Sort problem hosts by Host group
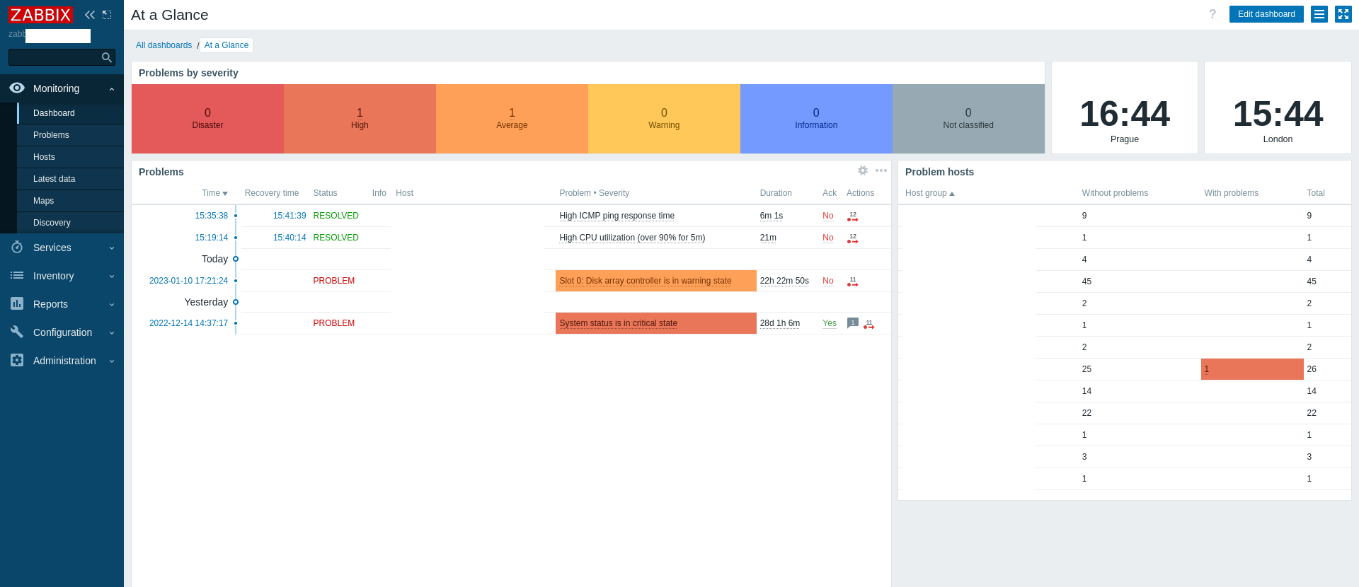1359x587 pixels. (929, 193)
